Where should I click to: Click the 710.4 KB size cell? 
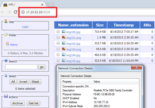(x=100, y=32)
